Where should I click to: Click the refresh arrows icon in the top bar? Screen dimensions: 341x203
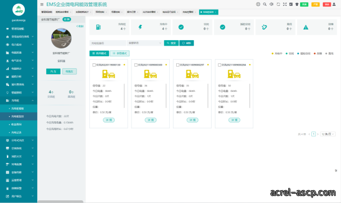click(x=278, y=4)
